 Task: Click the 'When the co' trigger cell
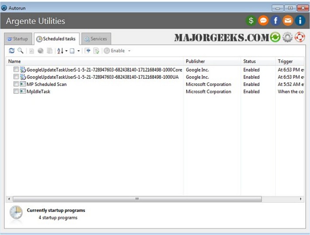[291, 92]
